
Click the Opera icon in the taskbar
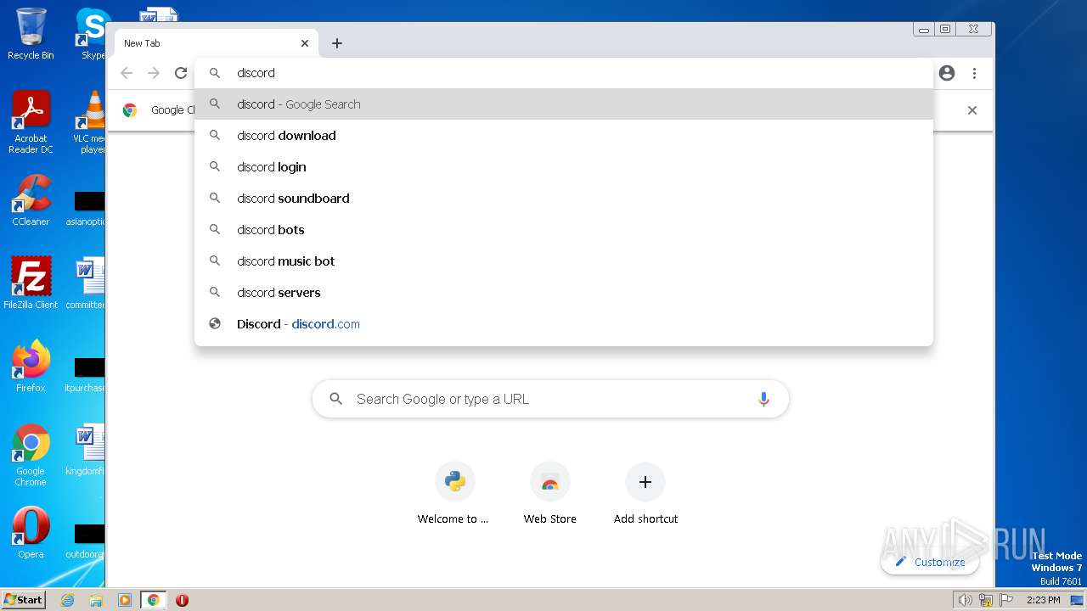coord(182,600)
